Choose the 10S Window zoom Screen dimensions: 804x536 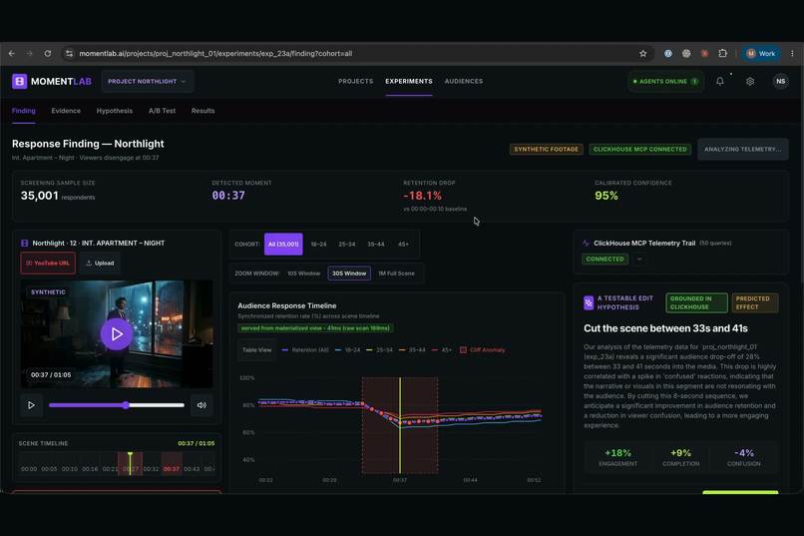coord(303,273)
